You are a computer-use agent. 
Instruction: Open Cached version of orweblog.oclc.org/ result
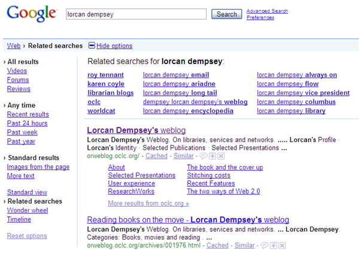point(157,156)
